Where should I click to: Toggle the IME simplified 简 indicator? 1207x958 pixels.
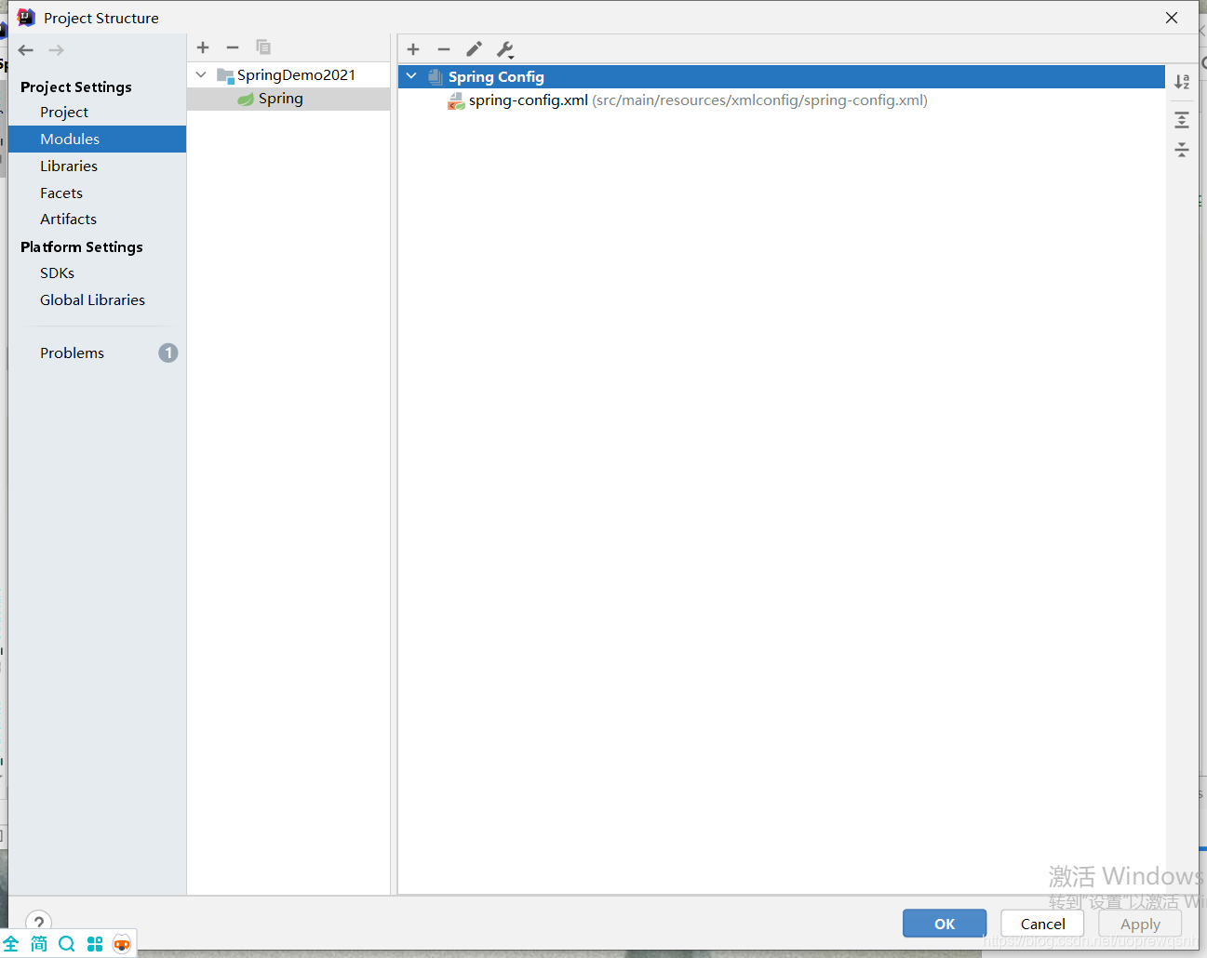click(39, 944)
